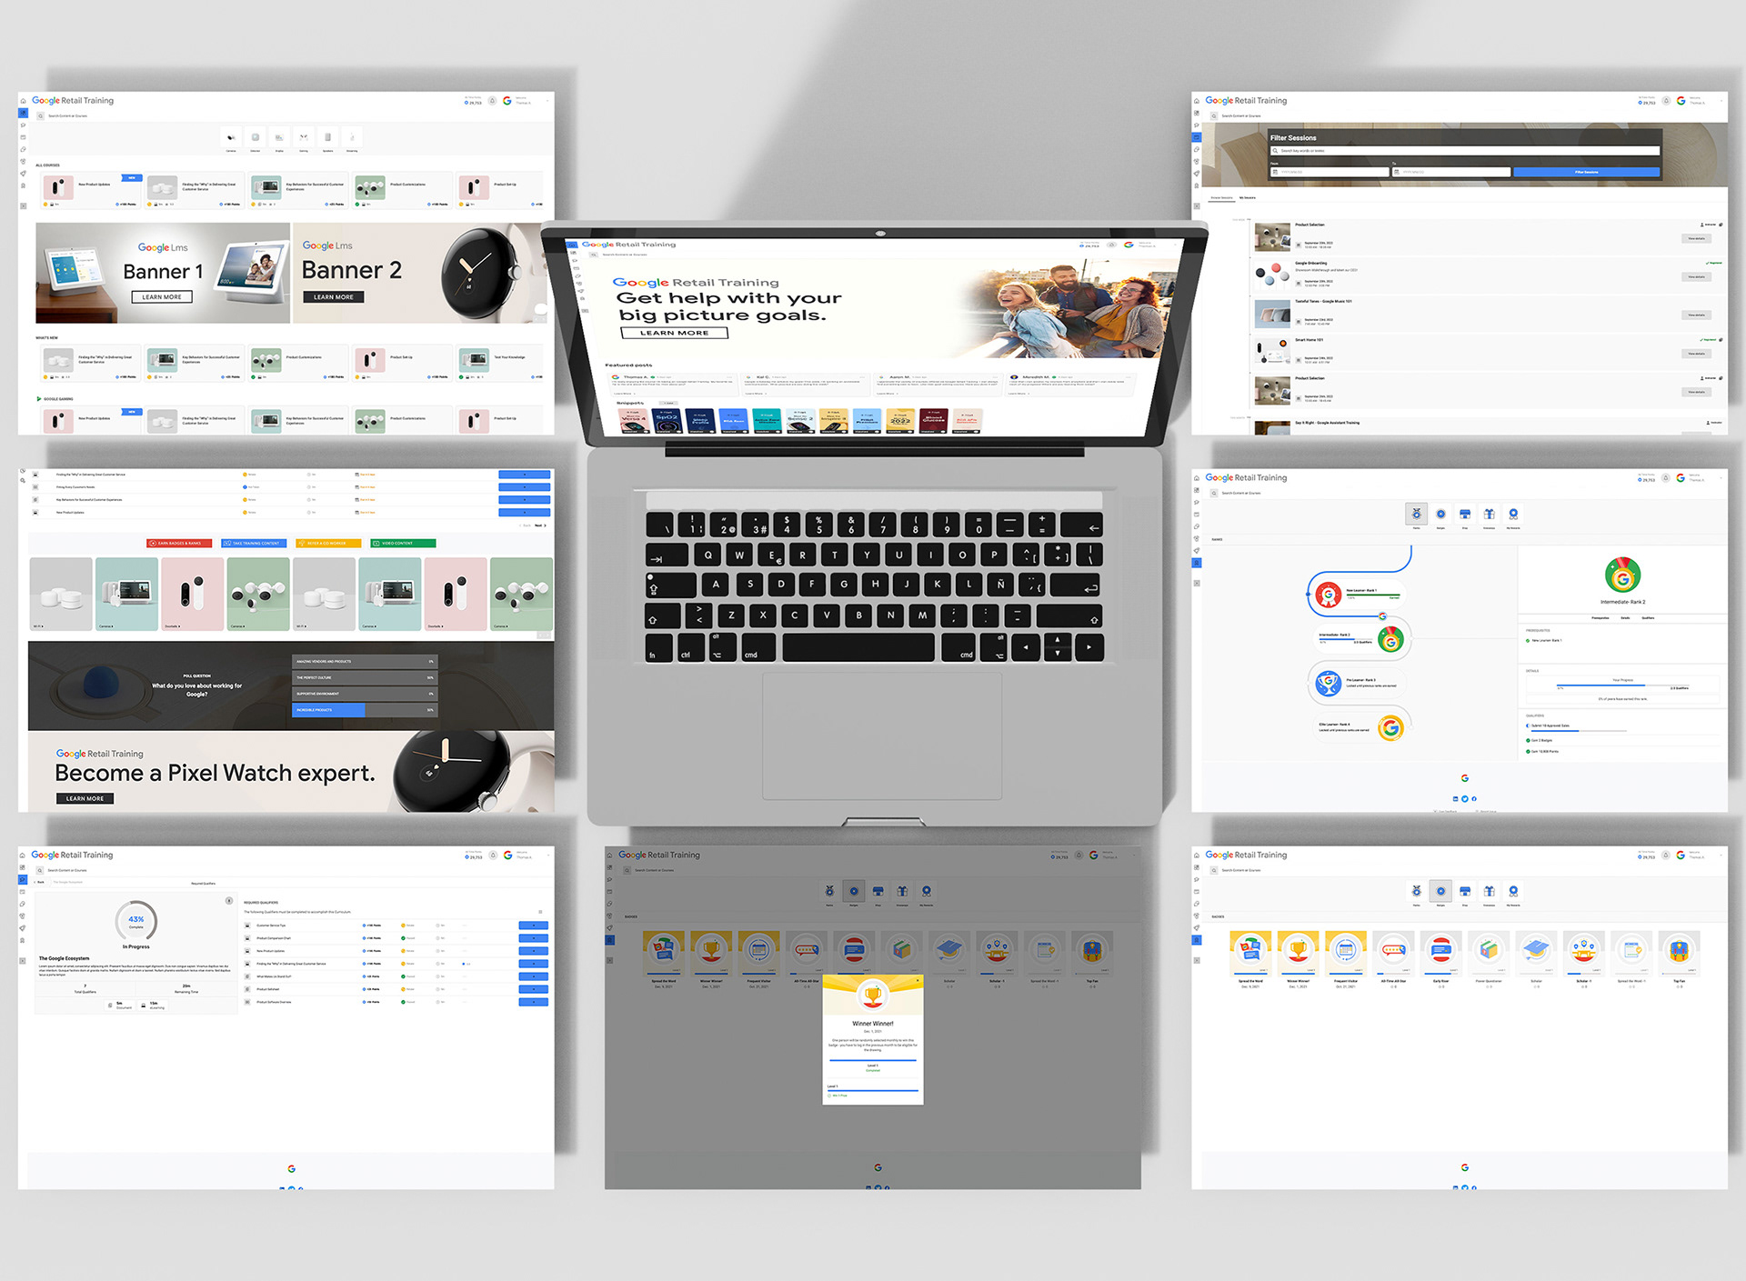Click the Twitter icon below the rank path

[x=1464, y=799]
